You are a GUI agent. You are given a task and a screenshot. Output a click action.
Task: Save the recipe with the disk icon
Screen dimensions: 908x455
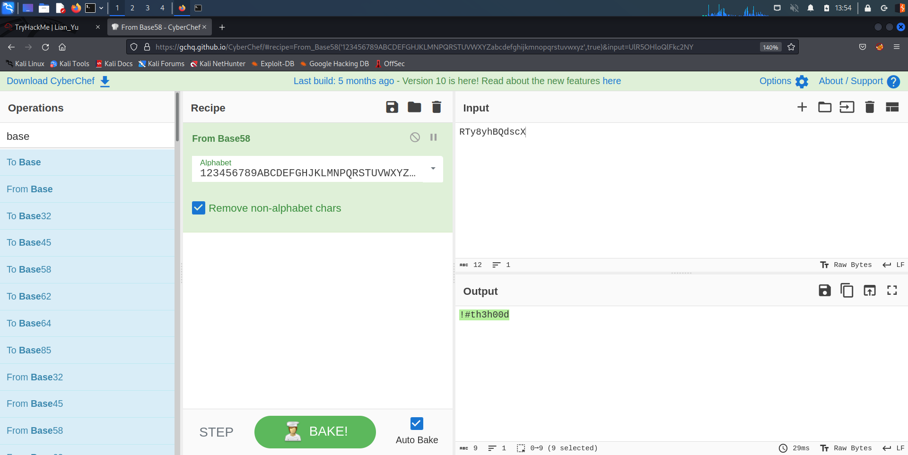392,107
